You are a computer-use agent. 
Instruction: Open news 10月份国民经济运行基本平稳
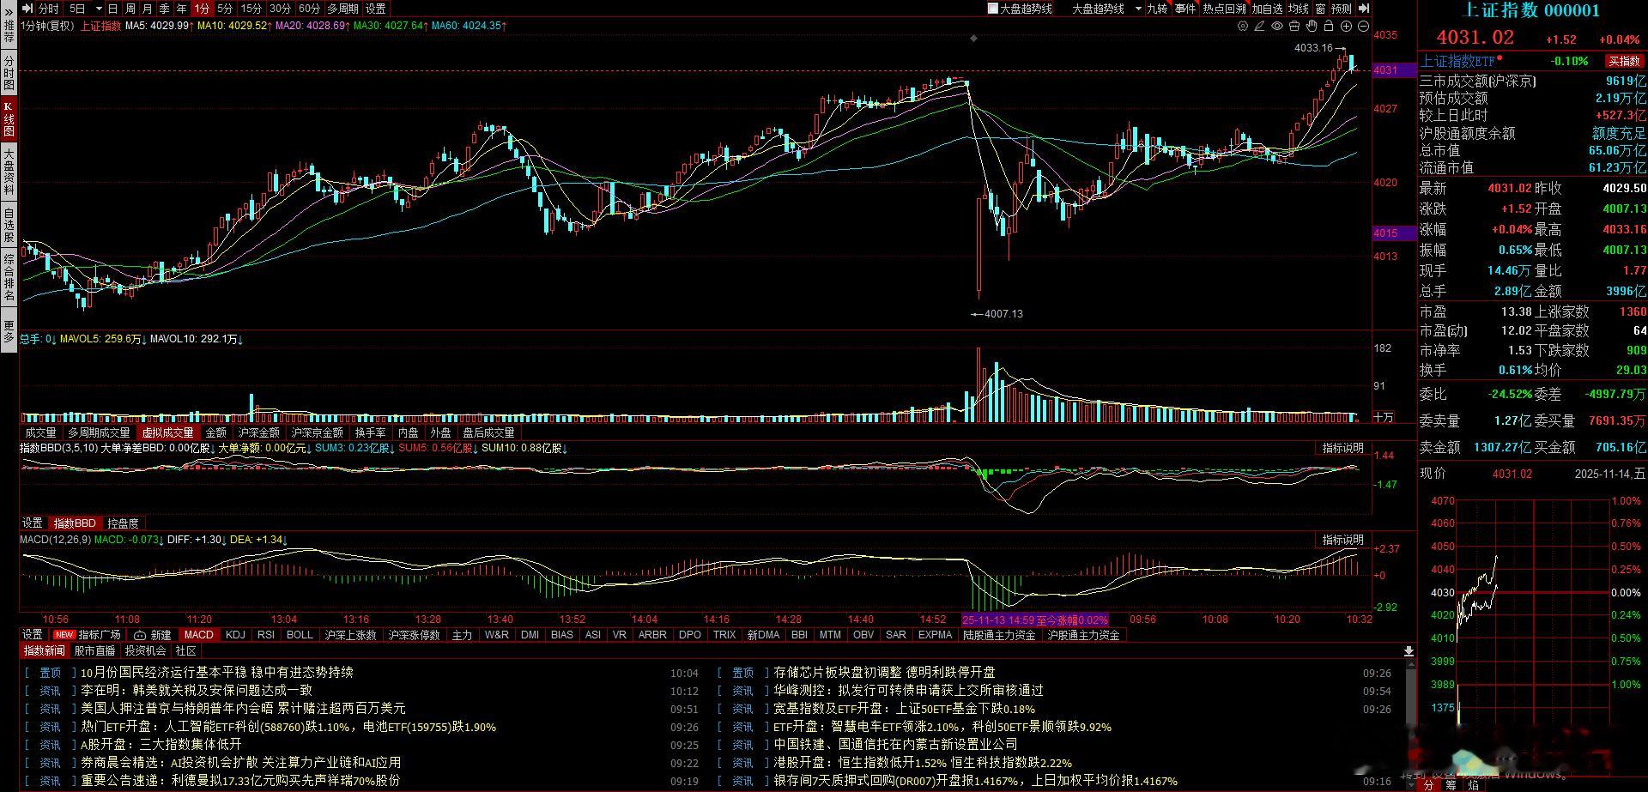point(217,673)
